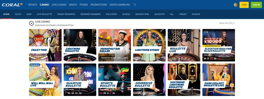Viewport: 264px width, 99px height.
Task: Click the yellow JOIN button
Action: tap(244, 5)
